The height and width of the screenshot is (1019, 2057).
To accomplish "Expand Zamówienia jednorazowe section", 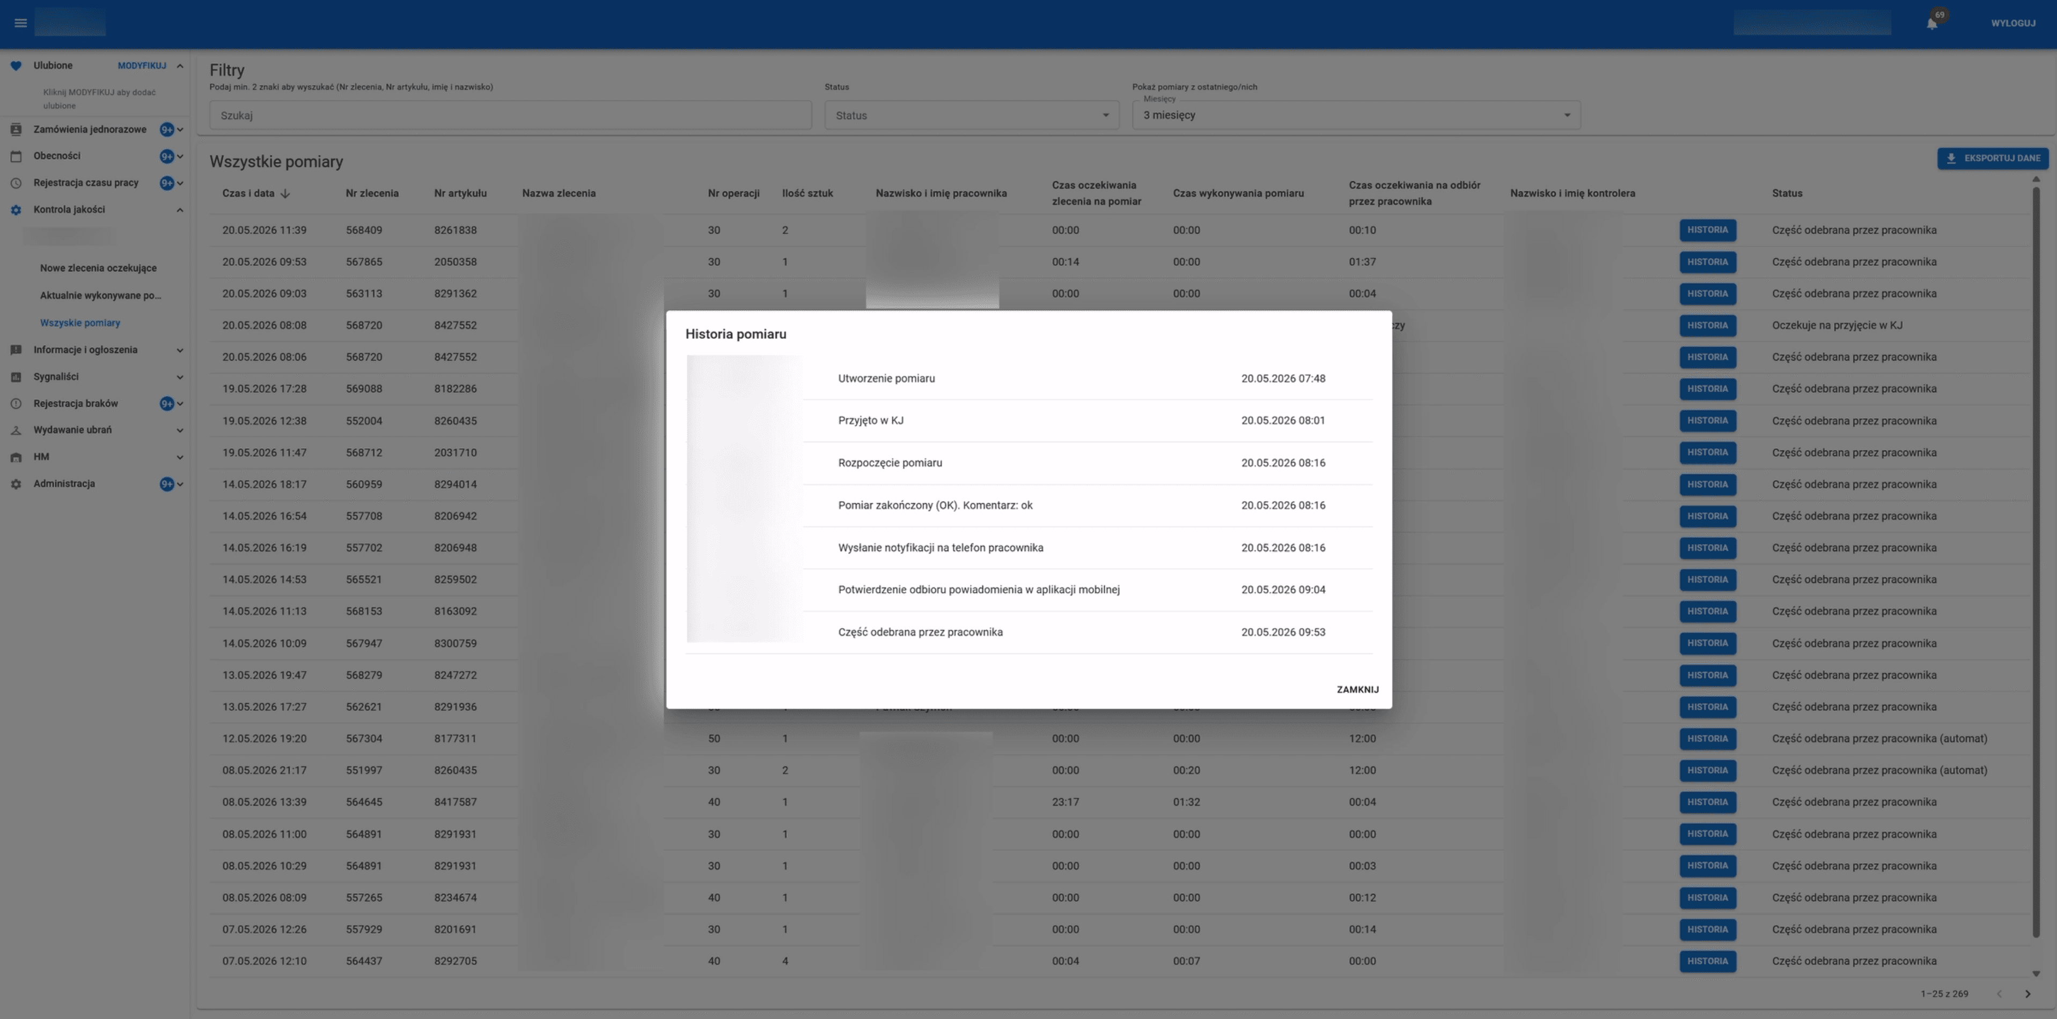I will [x=180, y=129].
